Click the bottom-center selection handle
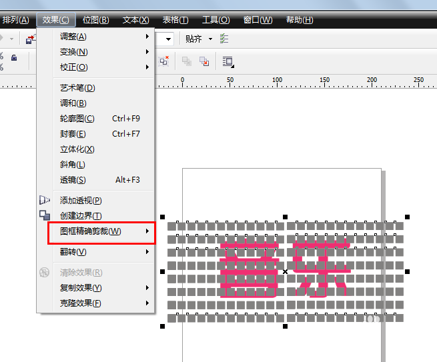The width and height of the screenshot is (437, 362). [x=285, y=326]
